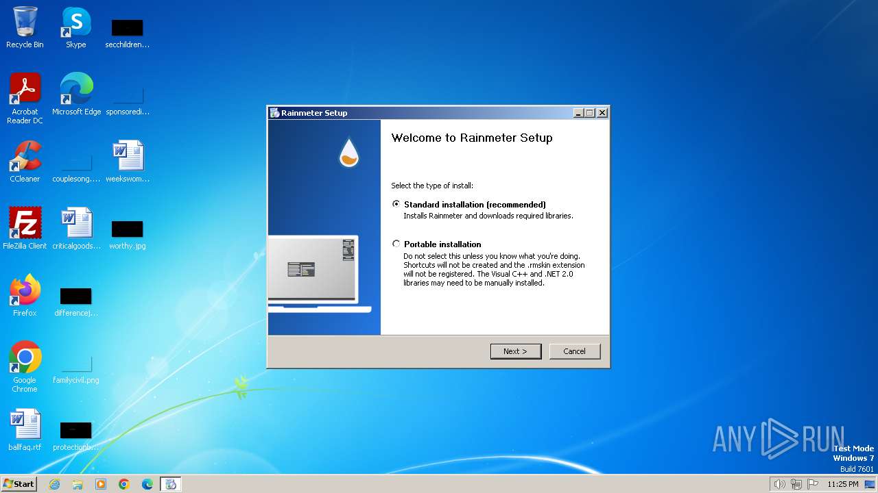Select the familycivil.png file icon
This screenshot has height=493, width=878.
coord(76,367)
